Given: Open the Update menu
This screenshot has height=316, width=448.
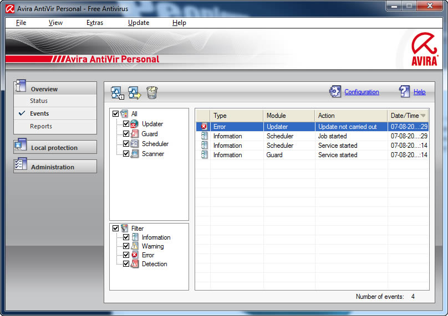Looking at the screenshot, I should pyautogui.click(x=138, y=23).
